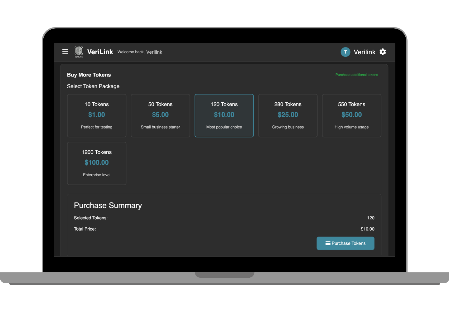
Task: Choose the 120 Tokens most popular package
Action: click(224, 115)
